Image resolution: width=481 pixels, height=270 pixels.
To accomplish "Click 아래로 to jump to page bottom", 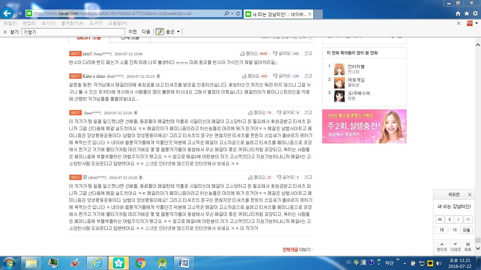I will [x=455, y=247].
